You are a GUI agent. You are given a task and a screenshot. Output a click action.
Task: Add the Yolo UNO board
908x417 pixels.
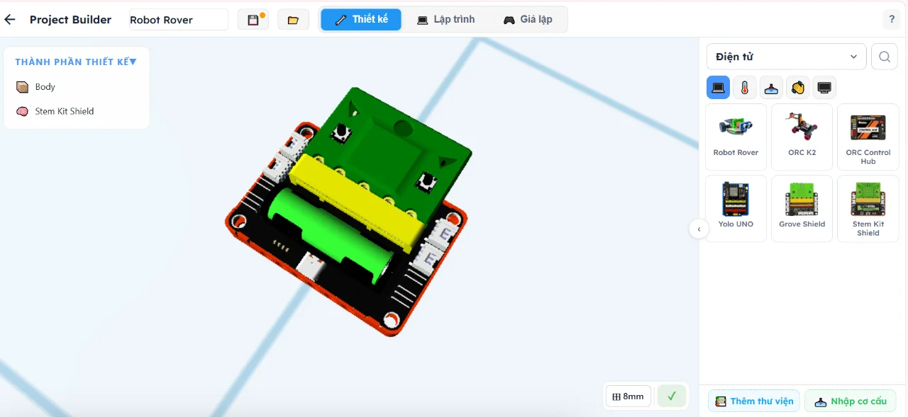point(736,208)
